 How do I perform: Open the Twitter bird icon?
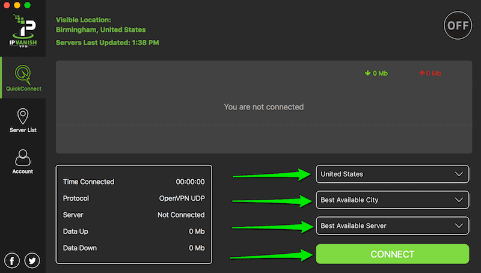coord(32,260)
